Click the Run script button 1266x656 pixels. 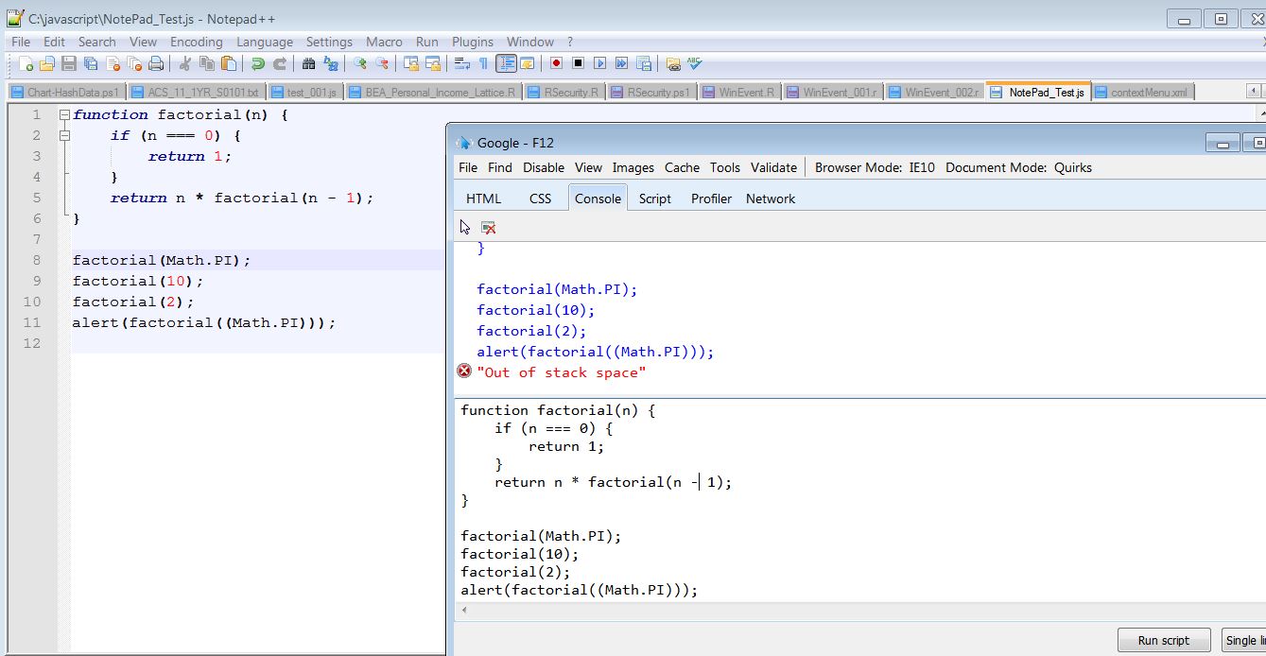pos(1164,640)
